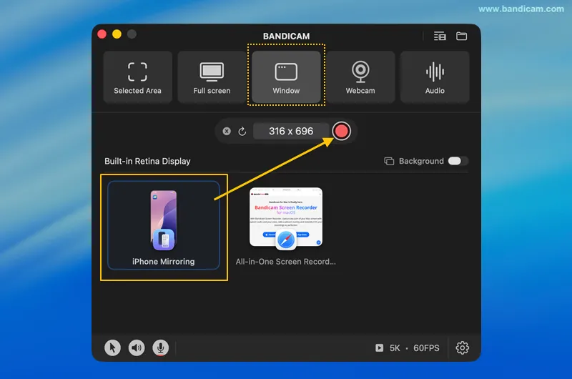Image resolution: width=572 pixels, height=379 pixels.
Task: Toggle mouse cursor capture icon
Action: point(112,348)
